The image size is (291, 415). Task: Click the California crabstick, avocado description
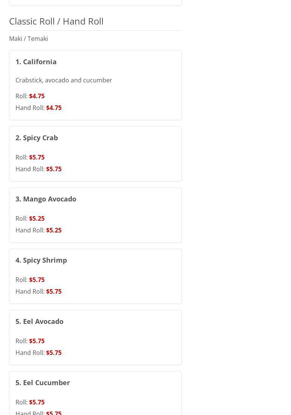click(63, 80)
